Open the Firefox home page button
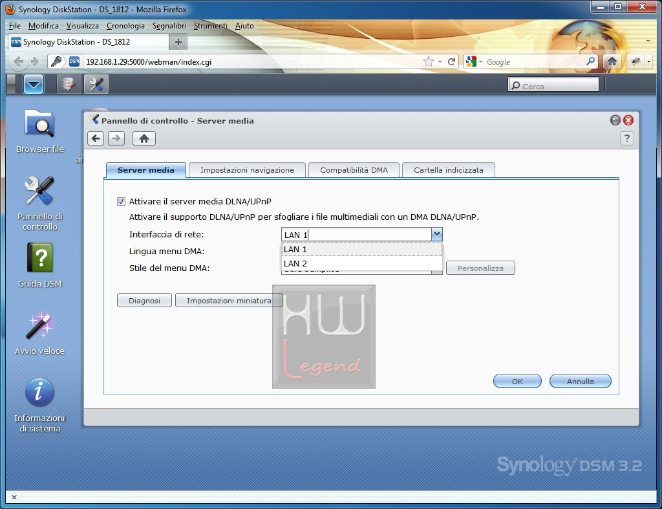Screen dimensions: 662x509 [x=612, y=61]
